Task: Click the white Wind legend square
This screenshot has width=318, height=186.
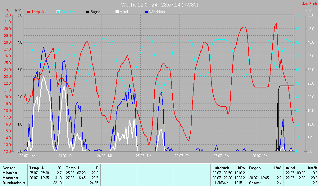Action: [x=117, y=12]
